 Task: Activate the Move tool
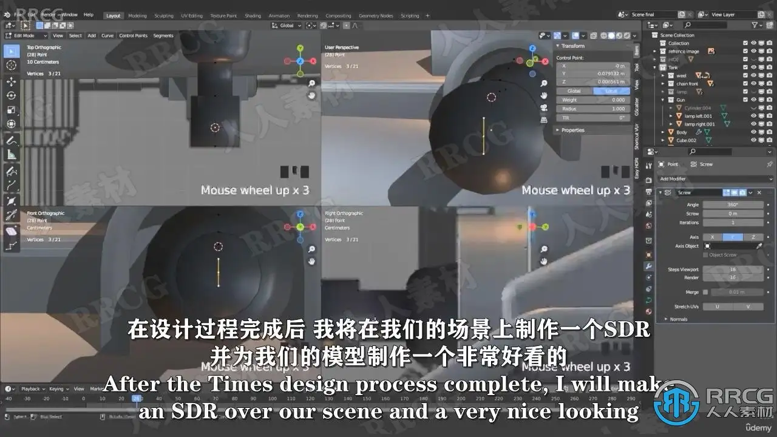coord(11,81)
